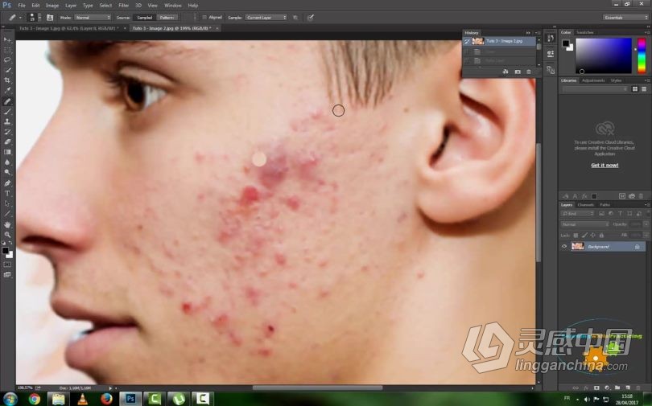652x406 pixels.
Task: Click the Background layer thumbnail
Action: tap(578, 247)
